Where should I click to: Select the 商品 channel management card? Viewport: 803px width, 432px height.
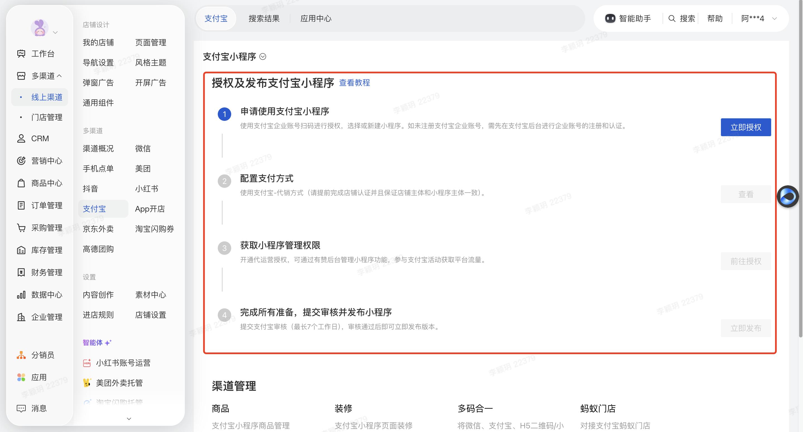click(x=251, y=417)
